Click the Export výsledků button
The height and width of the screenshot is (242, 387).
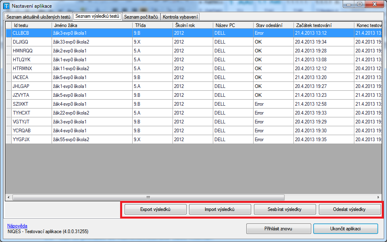(x=156, y=209)
